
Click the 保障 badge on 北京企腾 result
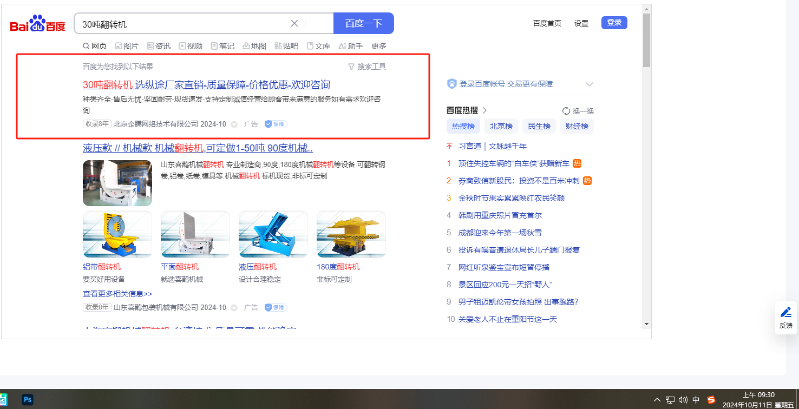tap(276, 124)
